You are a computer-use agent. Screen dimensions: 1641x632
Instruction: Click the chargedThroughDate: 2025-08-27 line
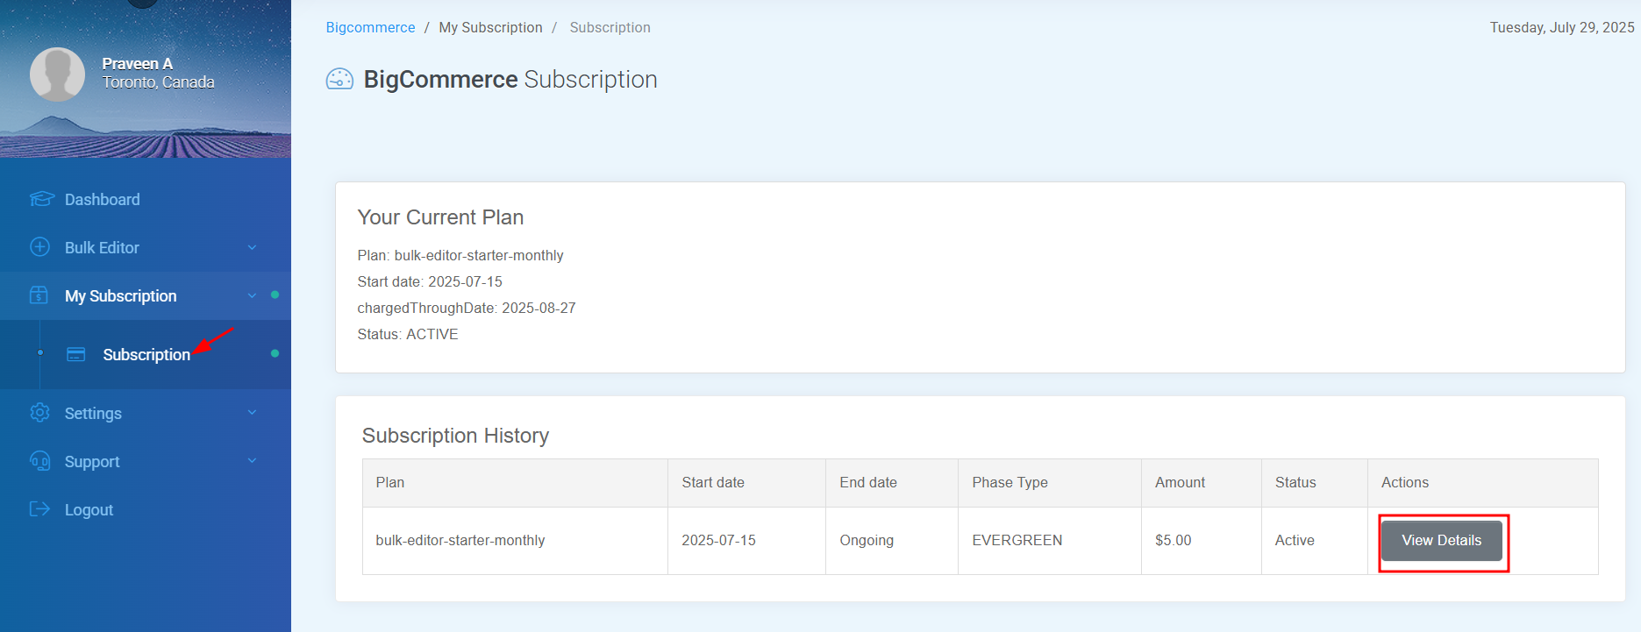pyautogui.click(x=467, y=308)
